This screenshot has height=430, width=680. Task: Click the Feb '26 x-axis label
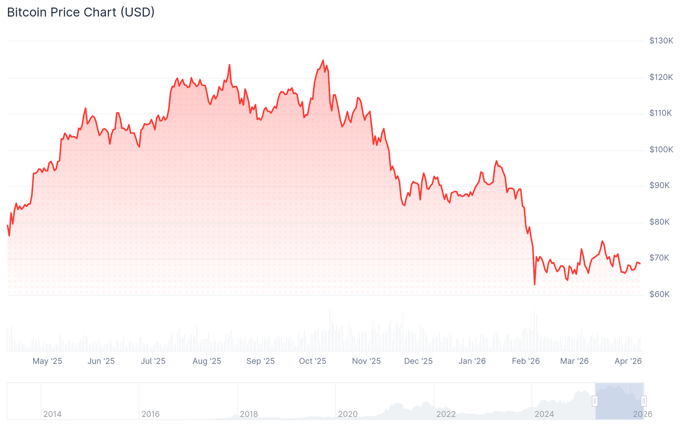[x=525, y=361]
